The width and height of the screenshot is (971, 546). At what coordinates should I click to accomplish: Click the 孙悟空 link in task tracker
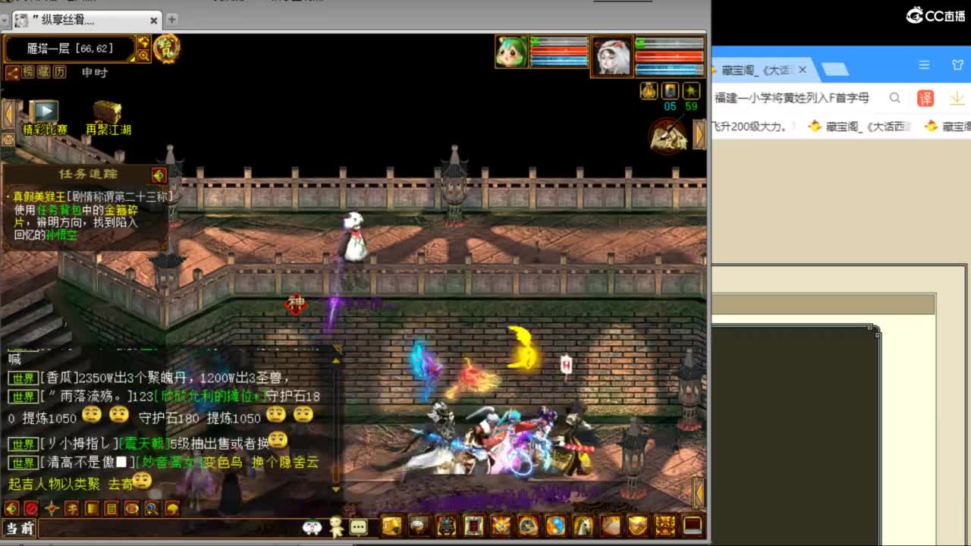[x=61, y=235]
